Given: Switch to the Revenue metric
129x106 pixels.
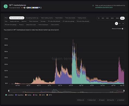Looking at the screenshot, I should [24, 21].
